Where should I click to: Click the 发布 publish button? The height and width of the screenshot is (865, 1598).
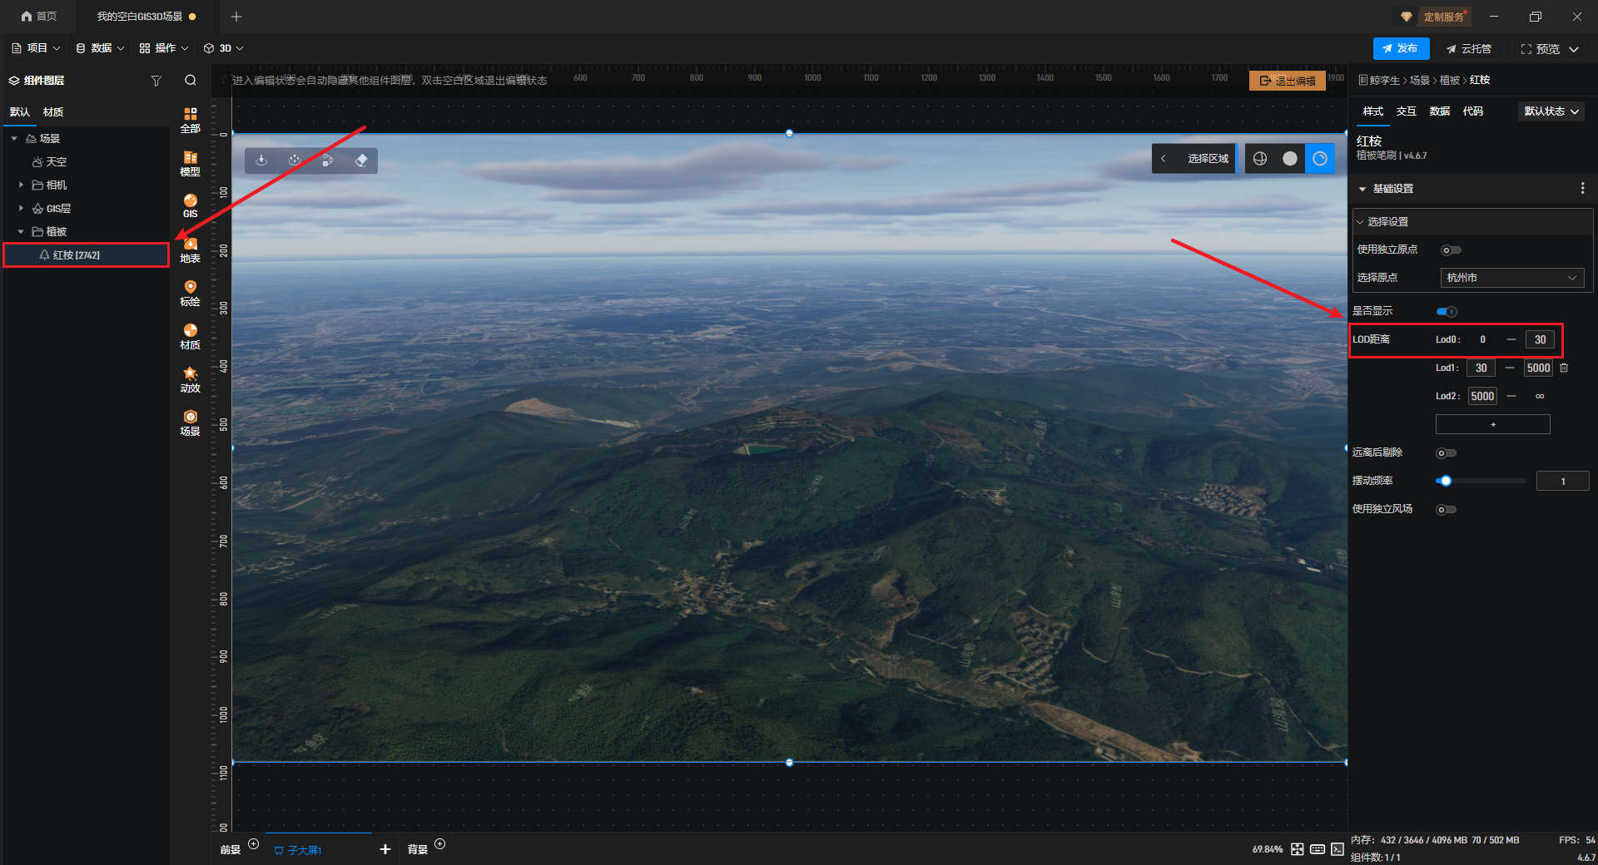(1401, 48)
